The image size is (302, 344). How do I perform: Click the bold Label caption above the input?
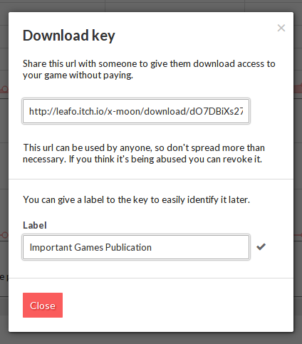(x=35, y=225)
